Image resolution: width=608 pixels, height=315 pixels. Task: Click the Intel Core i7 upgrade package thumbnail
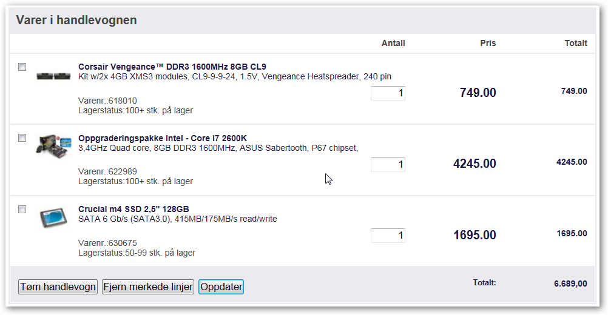tap(53, 146)
